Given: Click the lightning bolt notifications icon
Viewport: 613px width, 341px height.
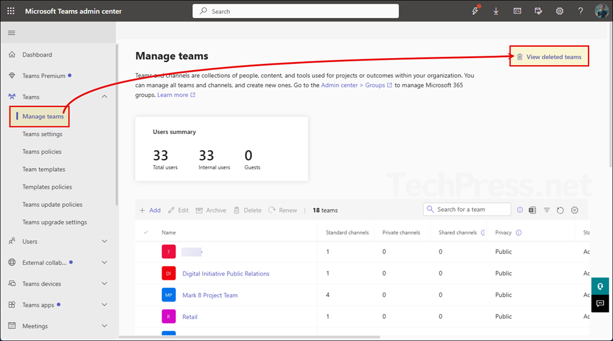Looking at the screenshot, I should 475,11.
